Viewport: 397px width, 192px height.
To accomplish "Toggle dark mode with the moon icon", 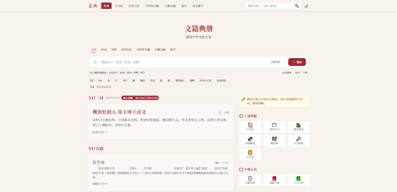I will 306,6.
